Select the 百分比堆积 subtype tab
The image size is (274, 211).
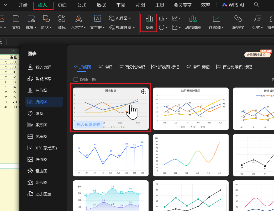pos(132,67)
